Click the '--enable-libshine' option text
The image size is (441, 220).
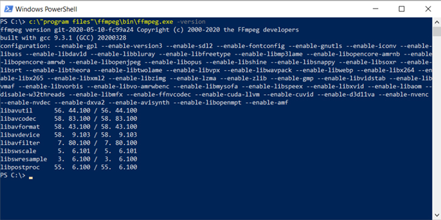(236, 62)
